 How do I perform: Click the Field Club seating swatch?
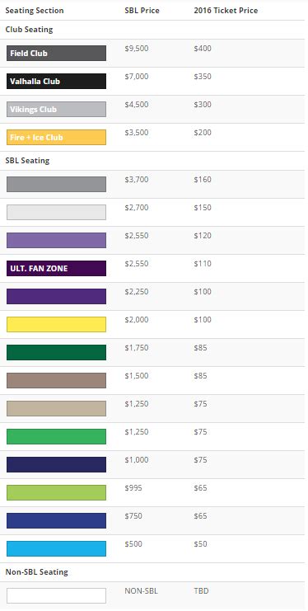[56, 53]
